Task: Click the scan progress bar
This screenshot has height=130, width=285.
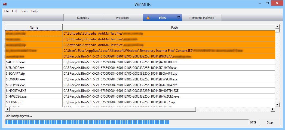Action: tap(127, 122)
